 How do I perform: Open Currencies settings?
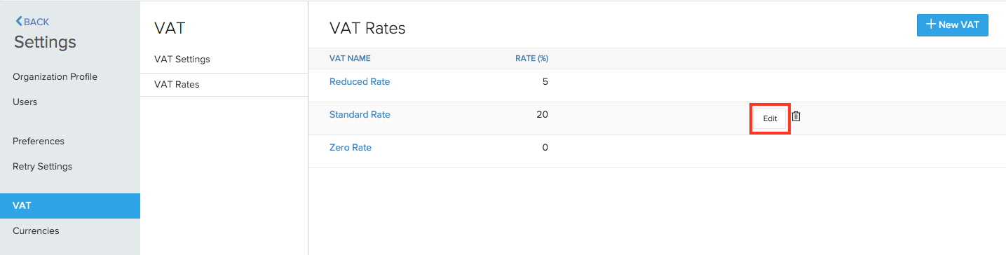pyautogui.click(x=36, y=231)
